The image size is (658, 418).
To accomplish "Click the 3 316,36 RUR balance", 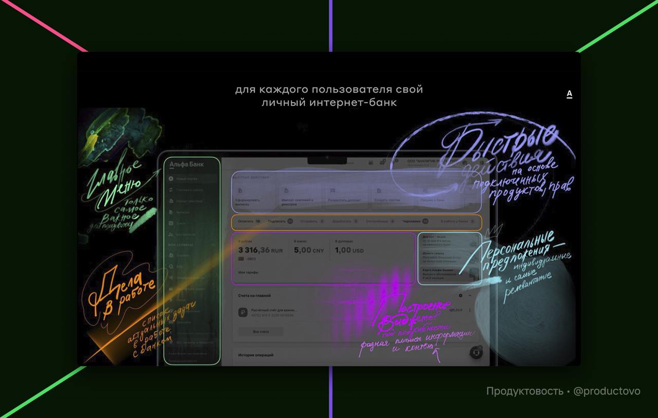I will tap(261, 250).
